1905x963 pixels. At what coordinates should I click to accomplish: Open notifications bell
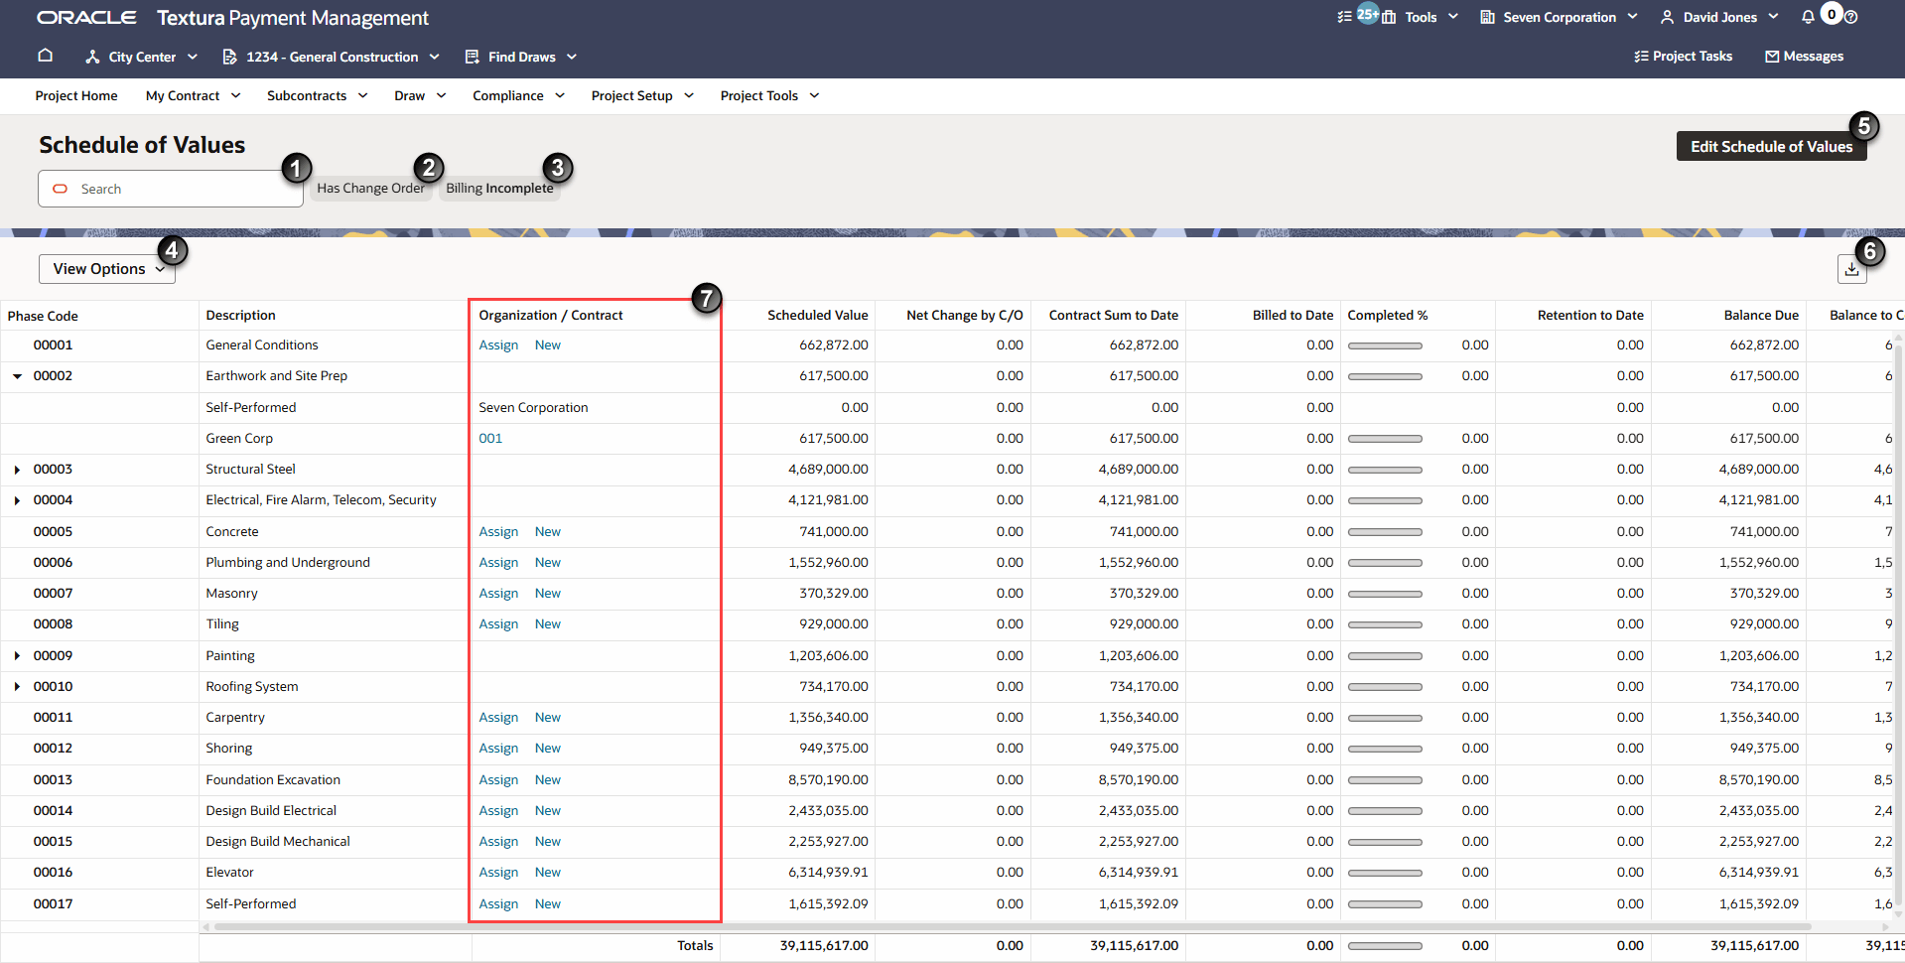click(x=1808, y=17)
